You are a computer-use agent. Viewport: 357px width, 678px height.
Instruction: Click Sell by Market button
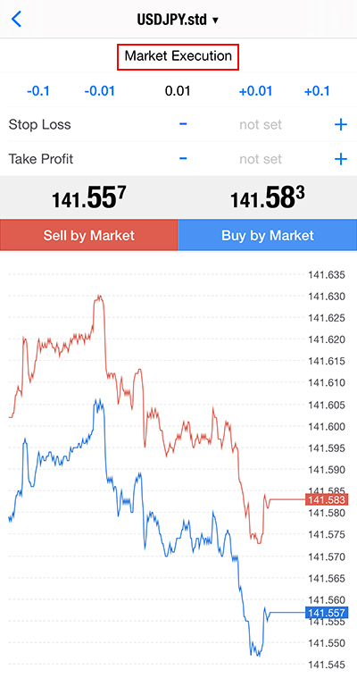[89, 235]
